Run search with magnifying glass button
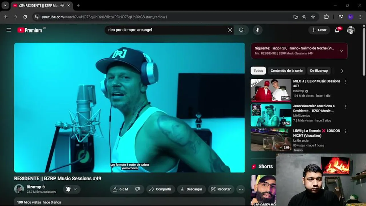The height and width of the screenshot is (206, 366). (241, 30)
